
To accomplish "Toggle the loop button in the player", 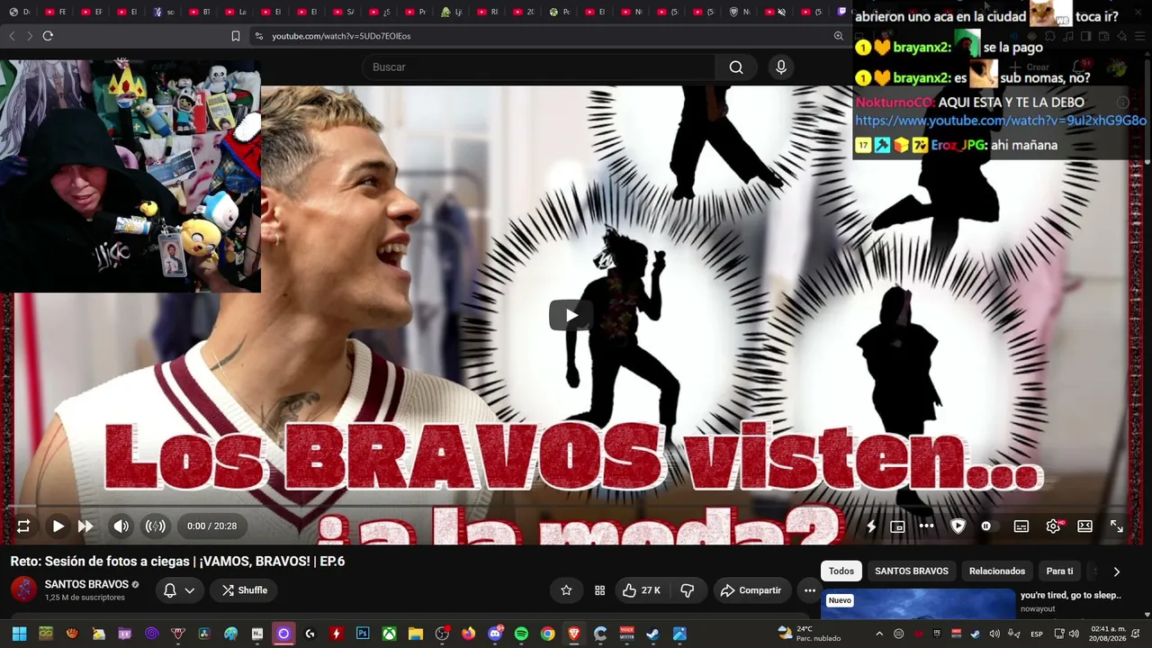I will pyautogui.click(x=23, y=526).
